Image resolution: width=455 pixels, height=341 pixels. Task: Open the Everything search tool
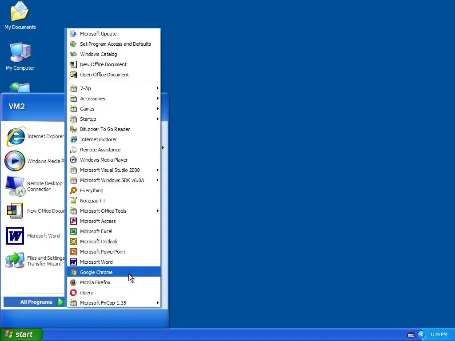[x=114, y=190]
